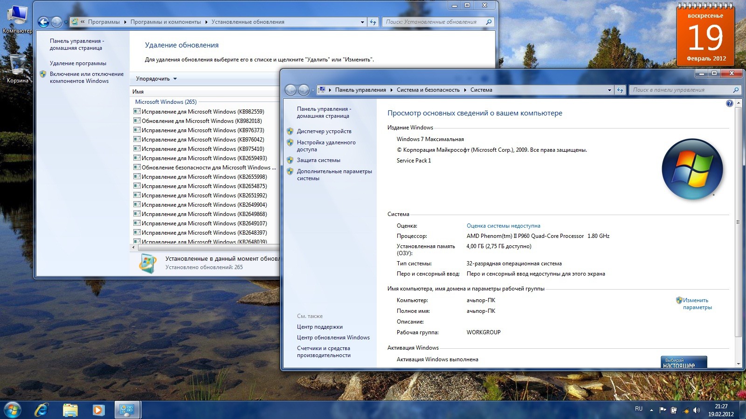Open Настройка удаленного доступа link

point(326,146)
